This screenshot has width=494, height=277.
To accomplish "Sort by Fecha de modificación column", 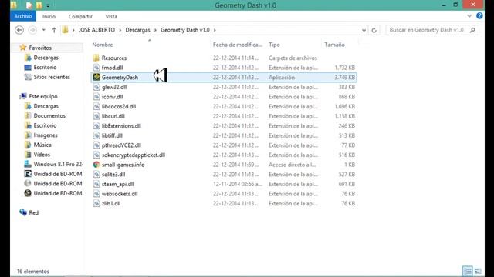I will coord(238,45).
